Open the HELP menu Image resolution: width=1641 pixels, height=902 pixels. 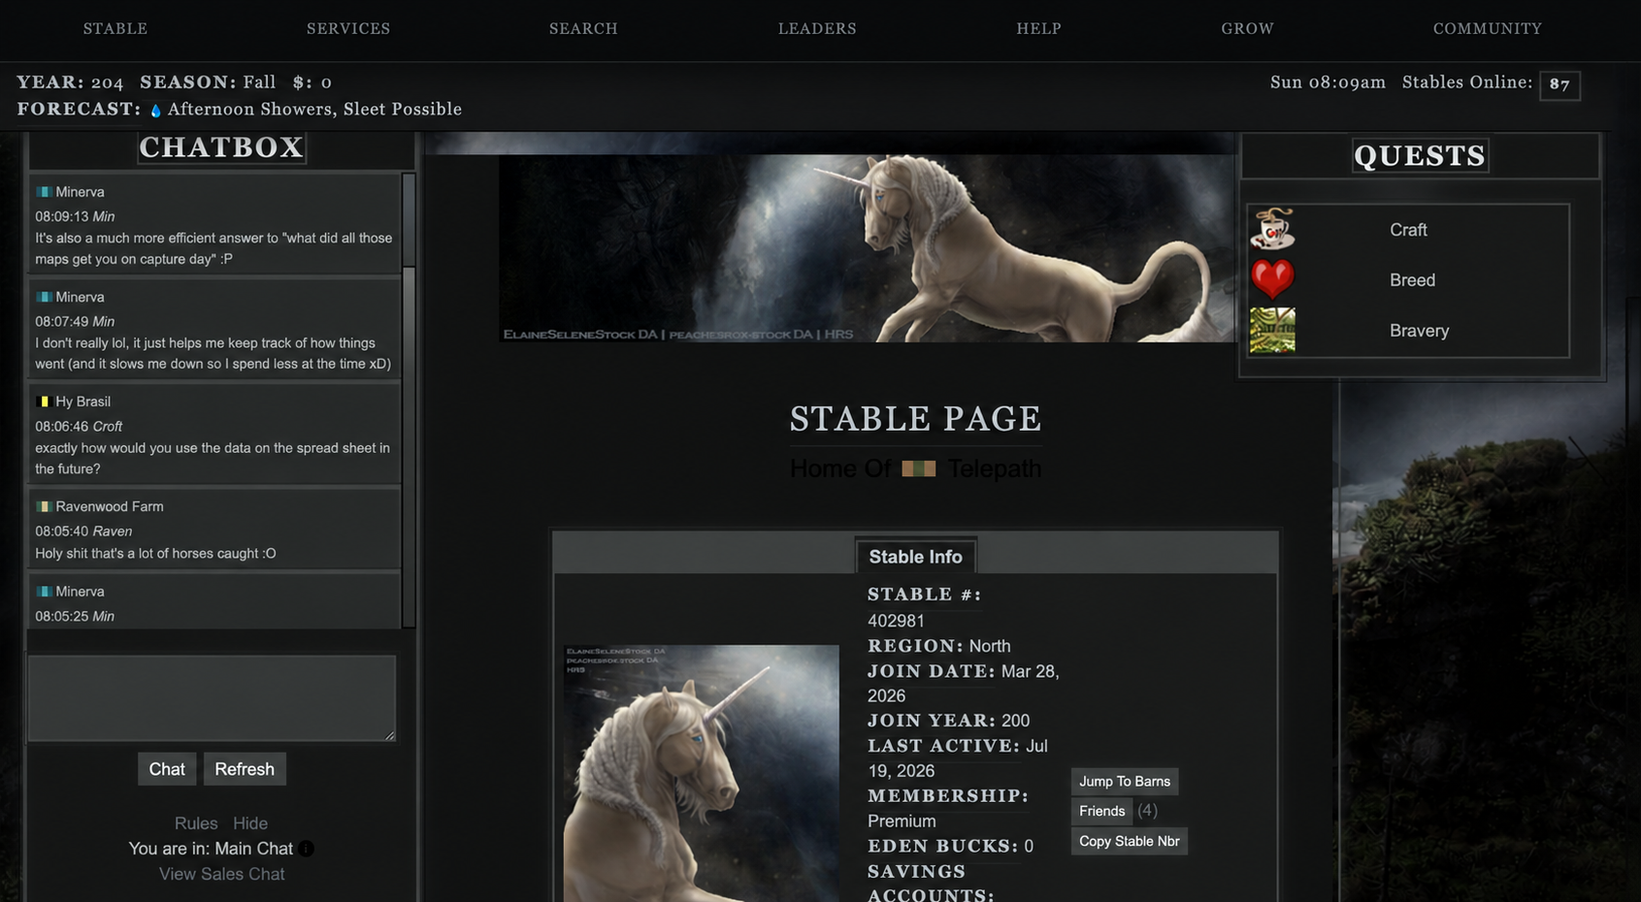[x=1038, y=29]
